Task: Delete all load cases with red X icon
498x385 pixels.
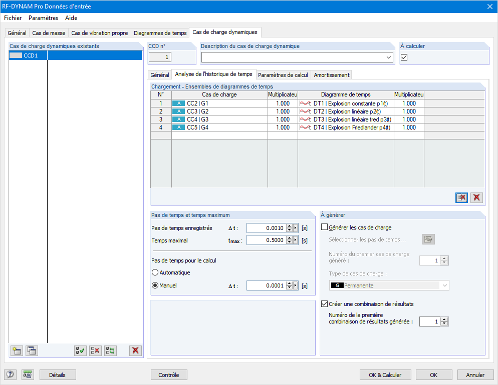Action: [135, 350]
